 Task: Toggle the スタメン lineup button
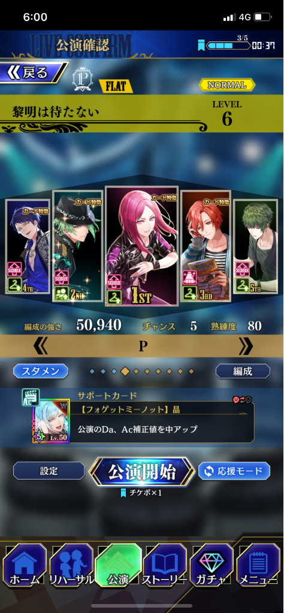pos(41,371)
